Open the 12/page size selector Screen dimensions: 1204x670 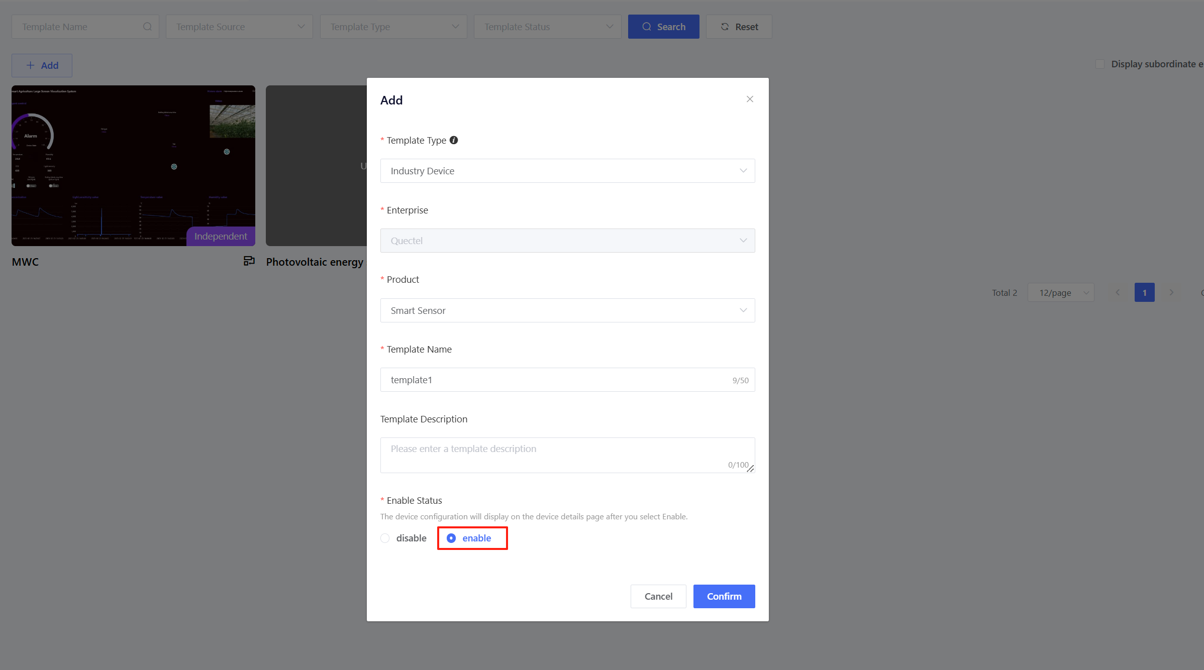[x=1061, y=292]
